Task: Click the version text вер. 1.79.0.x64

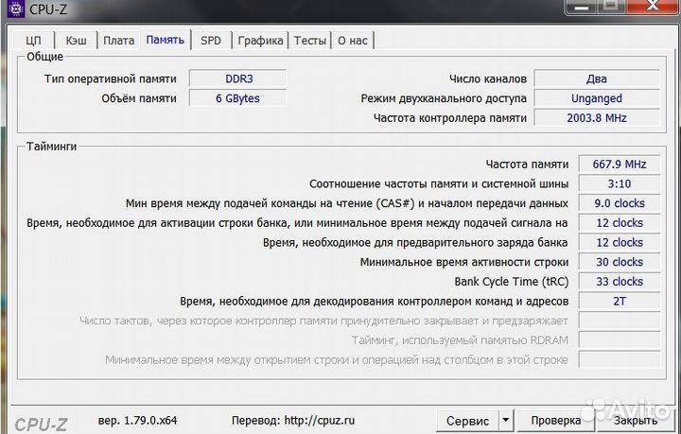Action: 137,421
